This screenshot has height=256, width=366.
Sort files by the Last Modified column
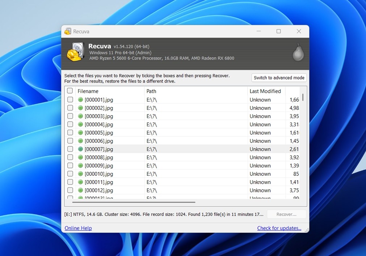[x=266, y=91]
